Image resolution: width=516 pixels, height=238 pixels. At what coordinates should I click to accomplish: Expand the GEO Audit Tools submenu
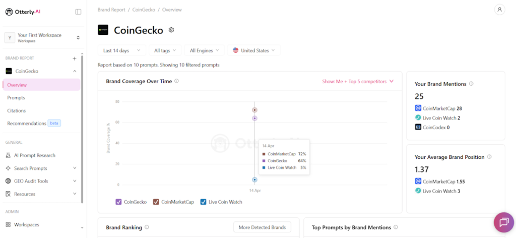75,181
